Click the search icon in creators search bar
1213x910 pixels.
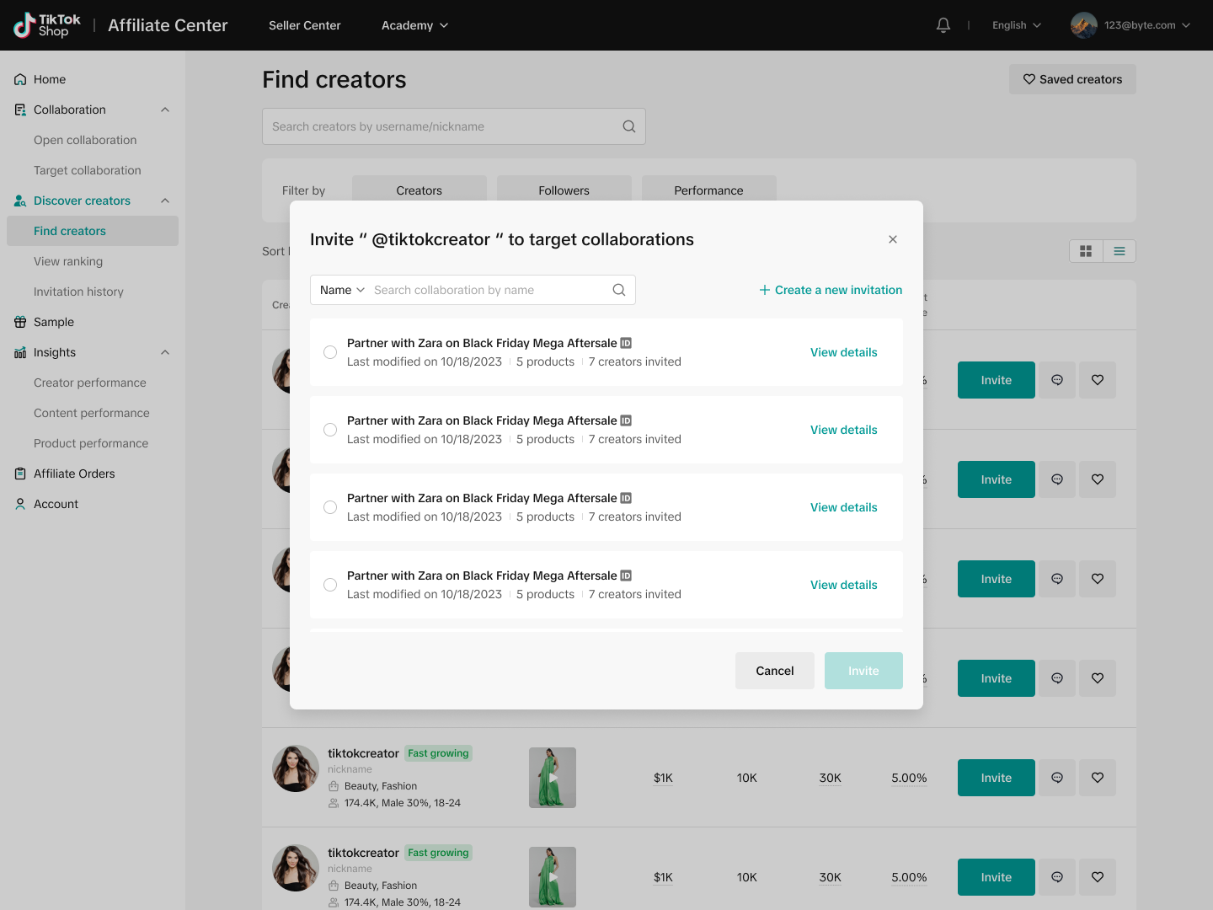pos(628,126)
